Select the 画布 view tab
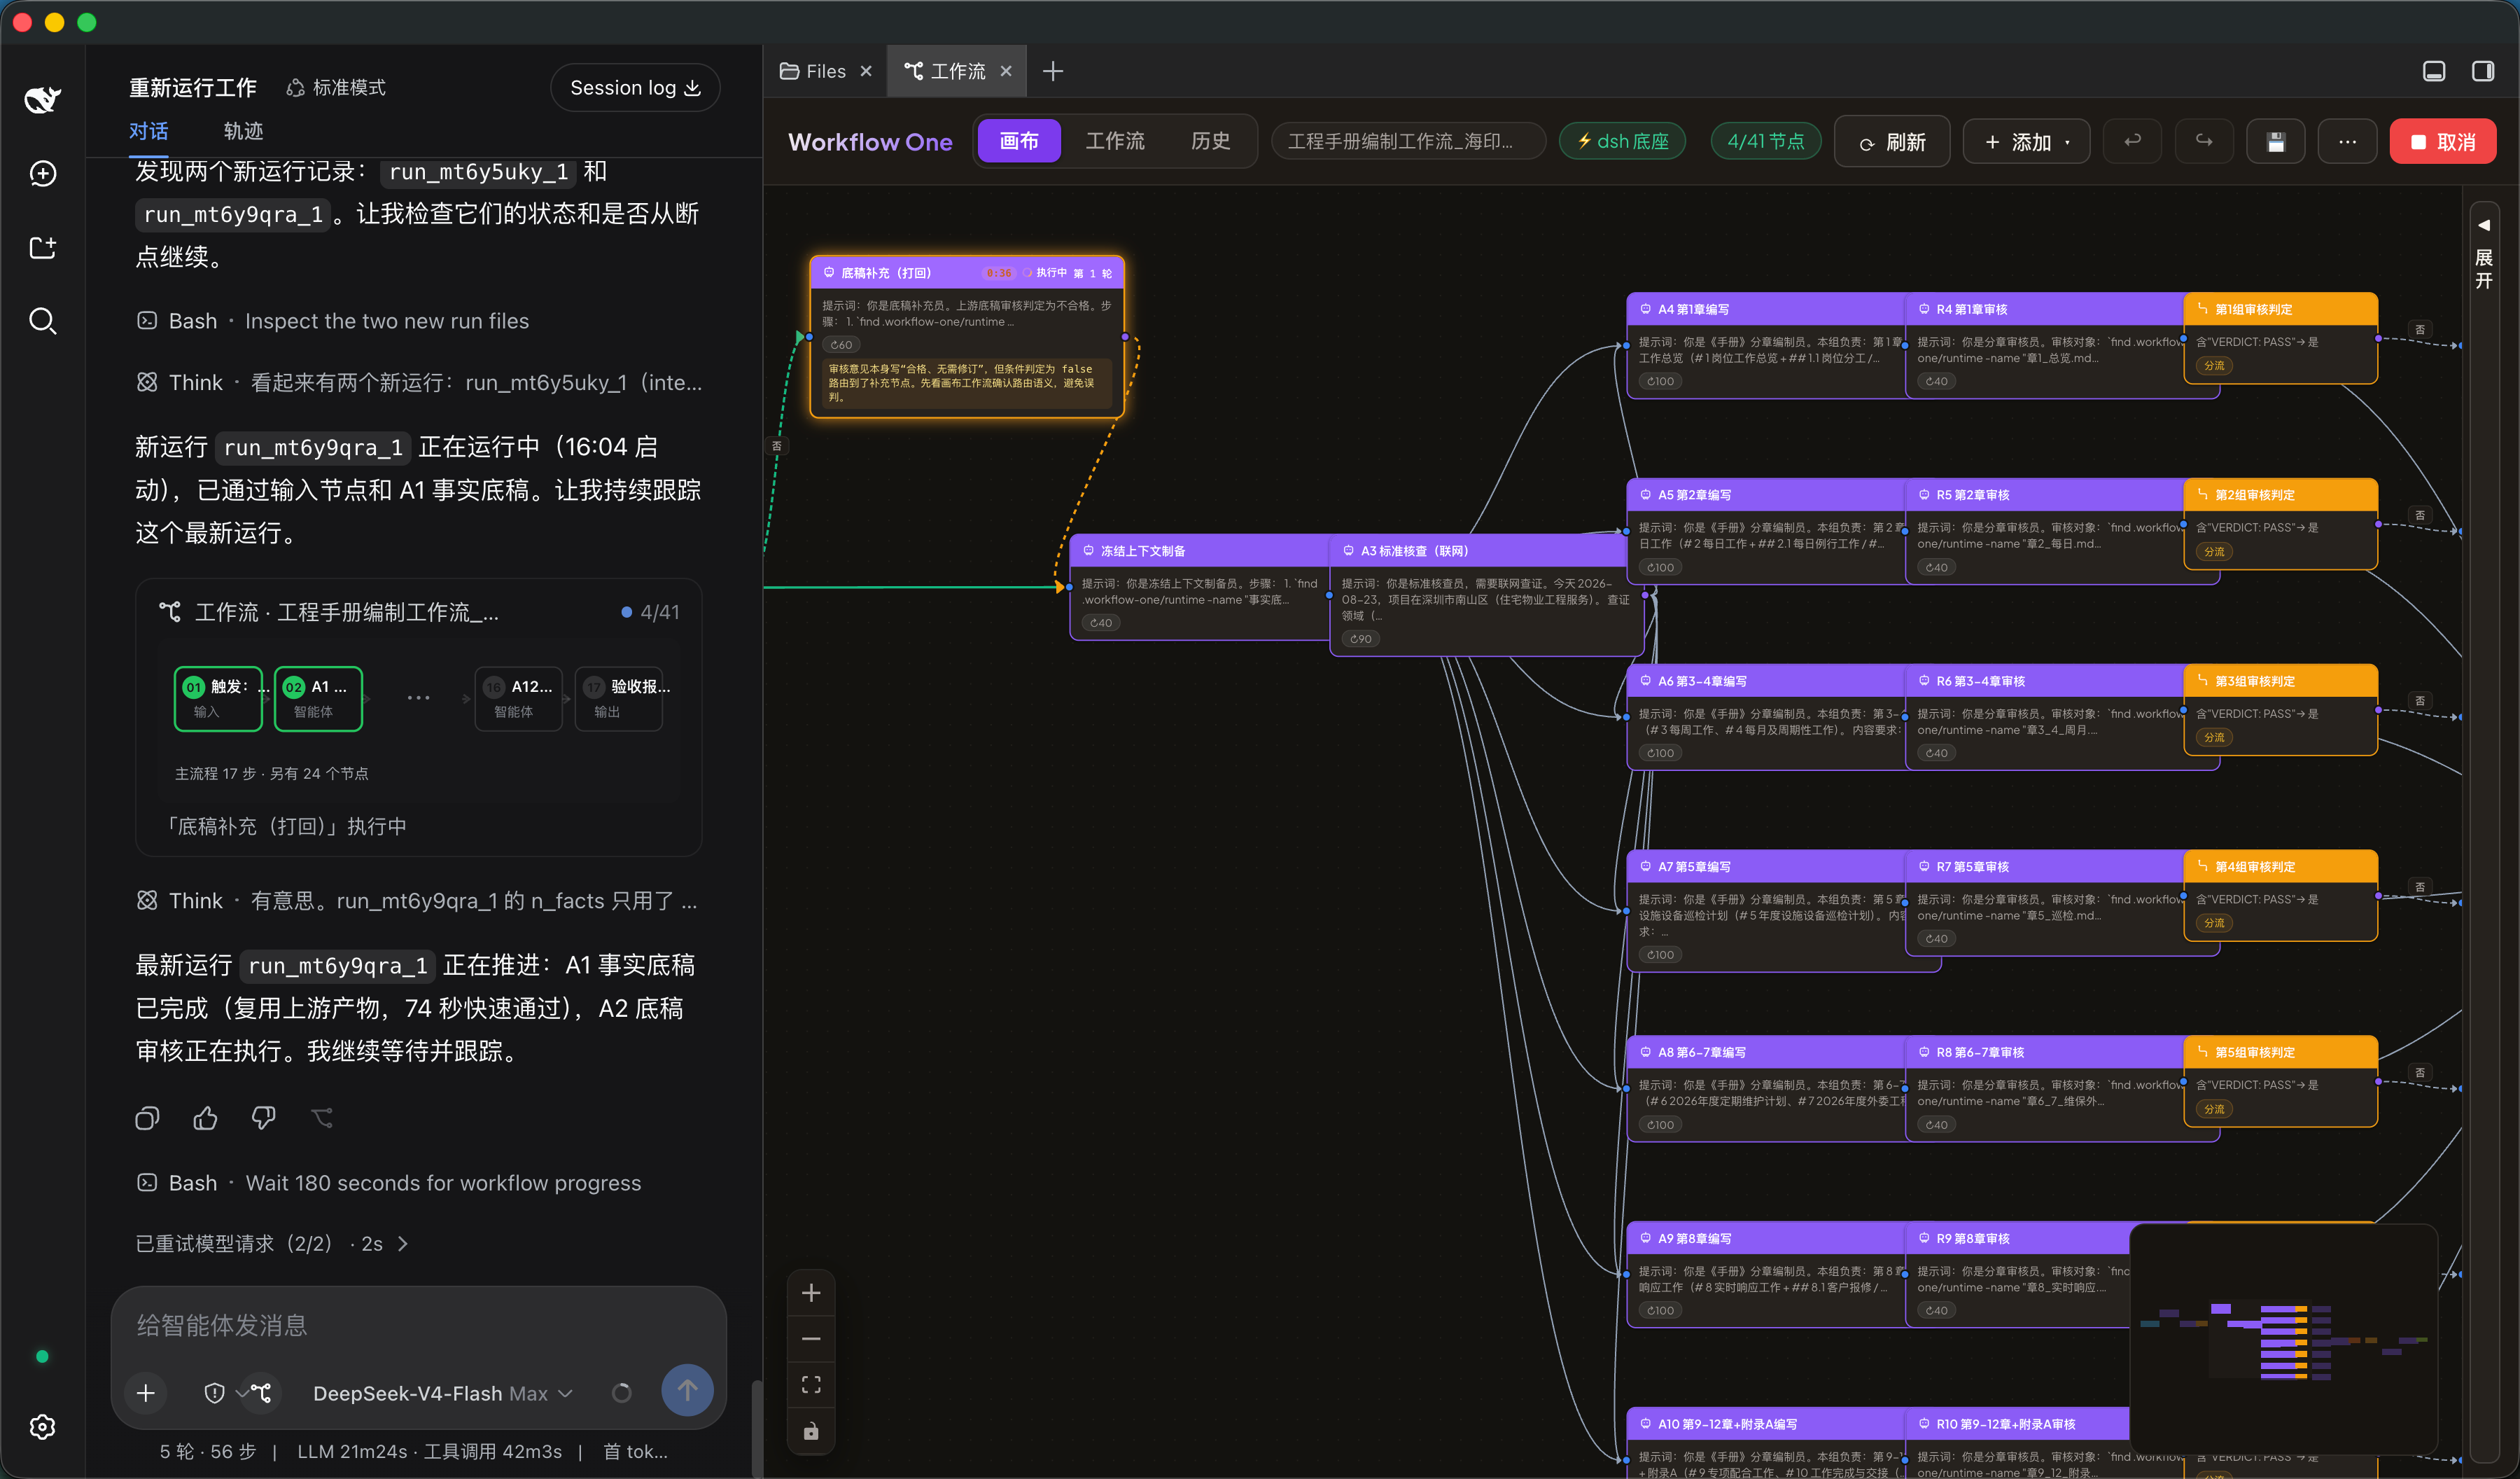2520x1479 pixels. point(1018,141)
